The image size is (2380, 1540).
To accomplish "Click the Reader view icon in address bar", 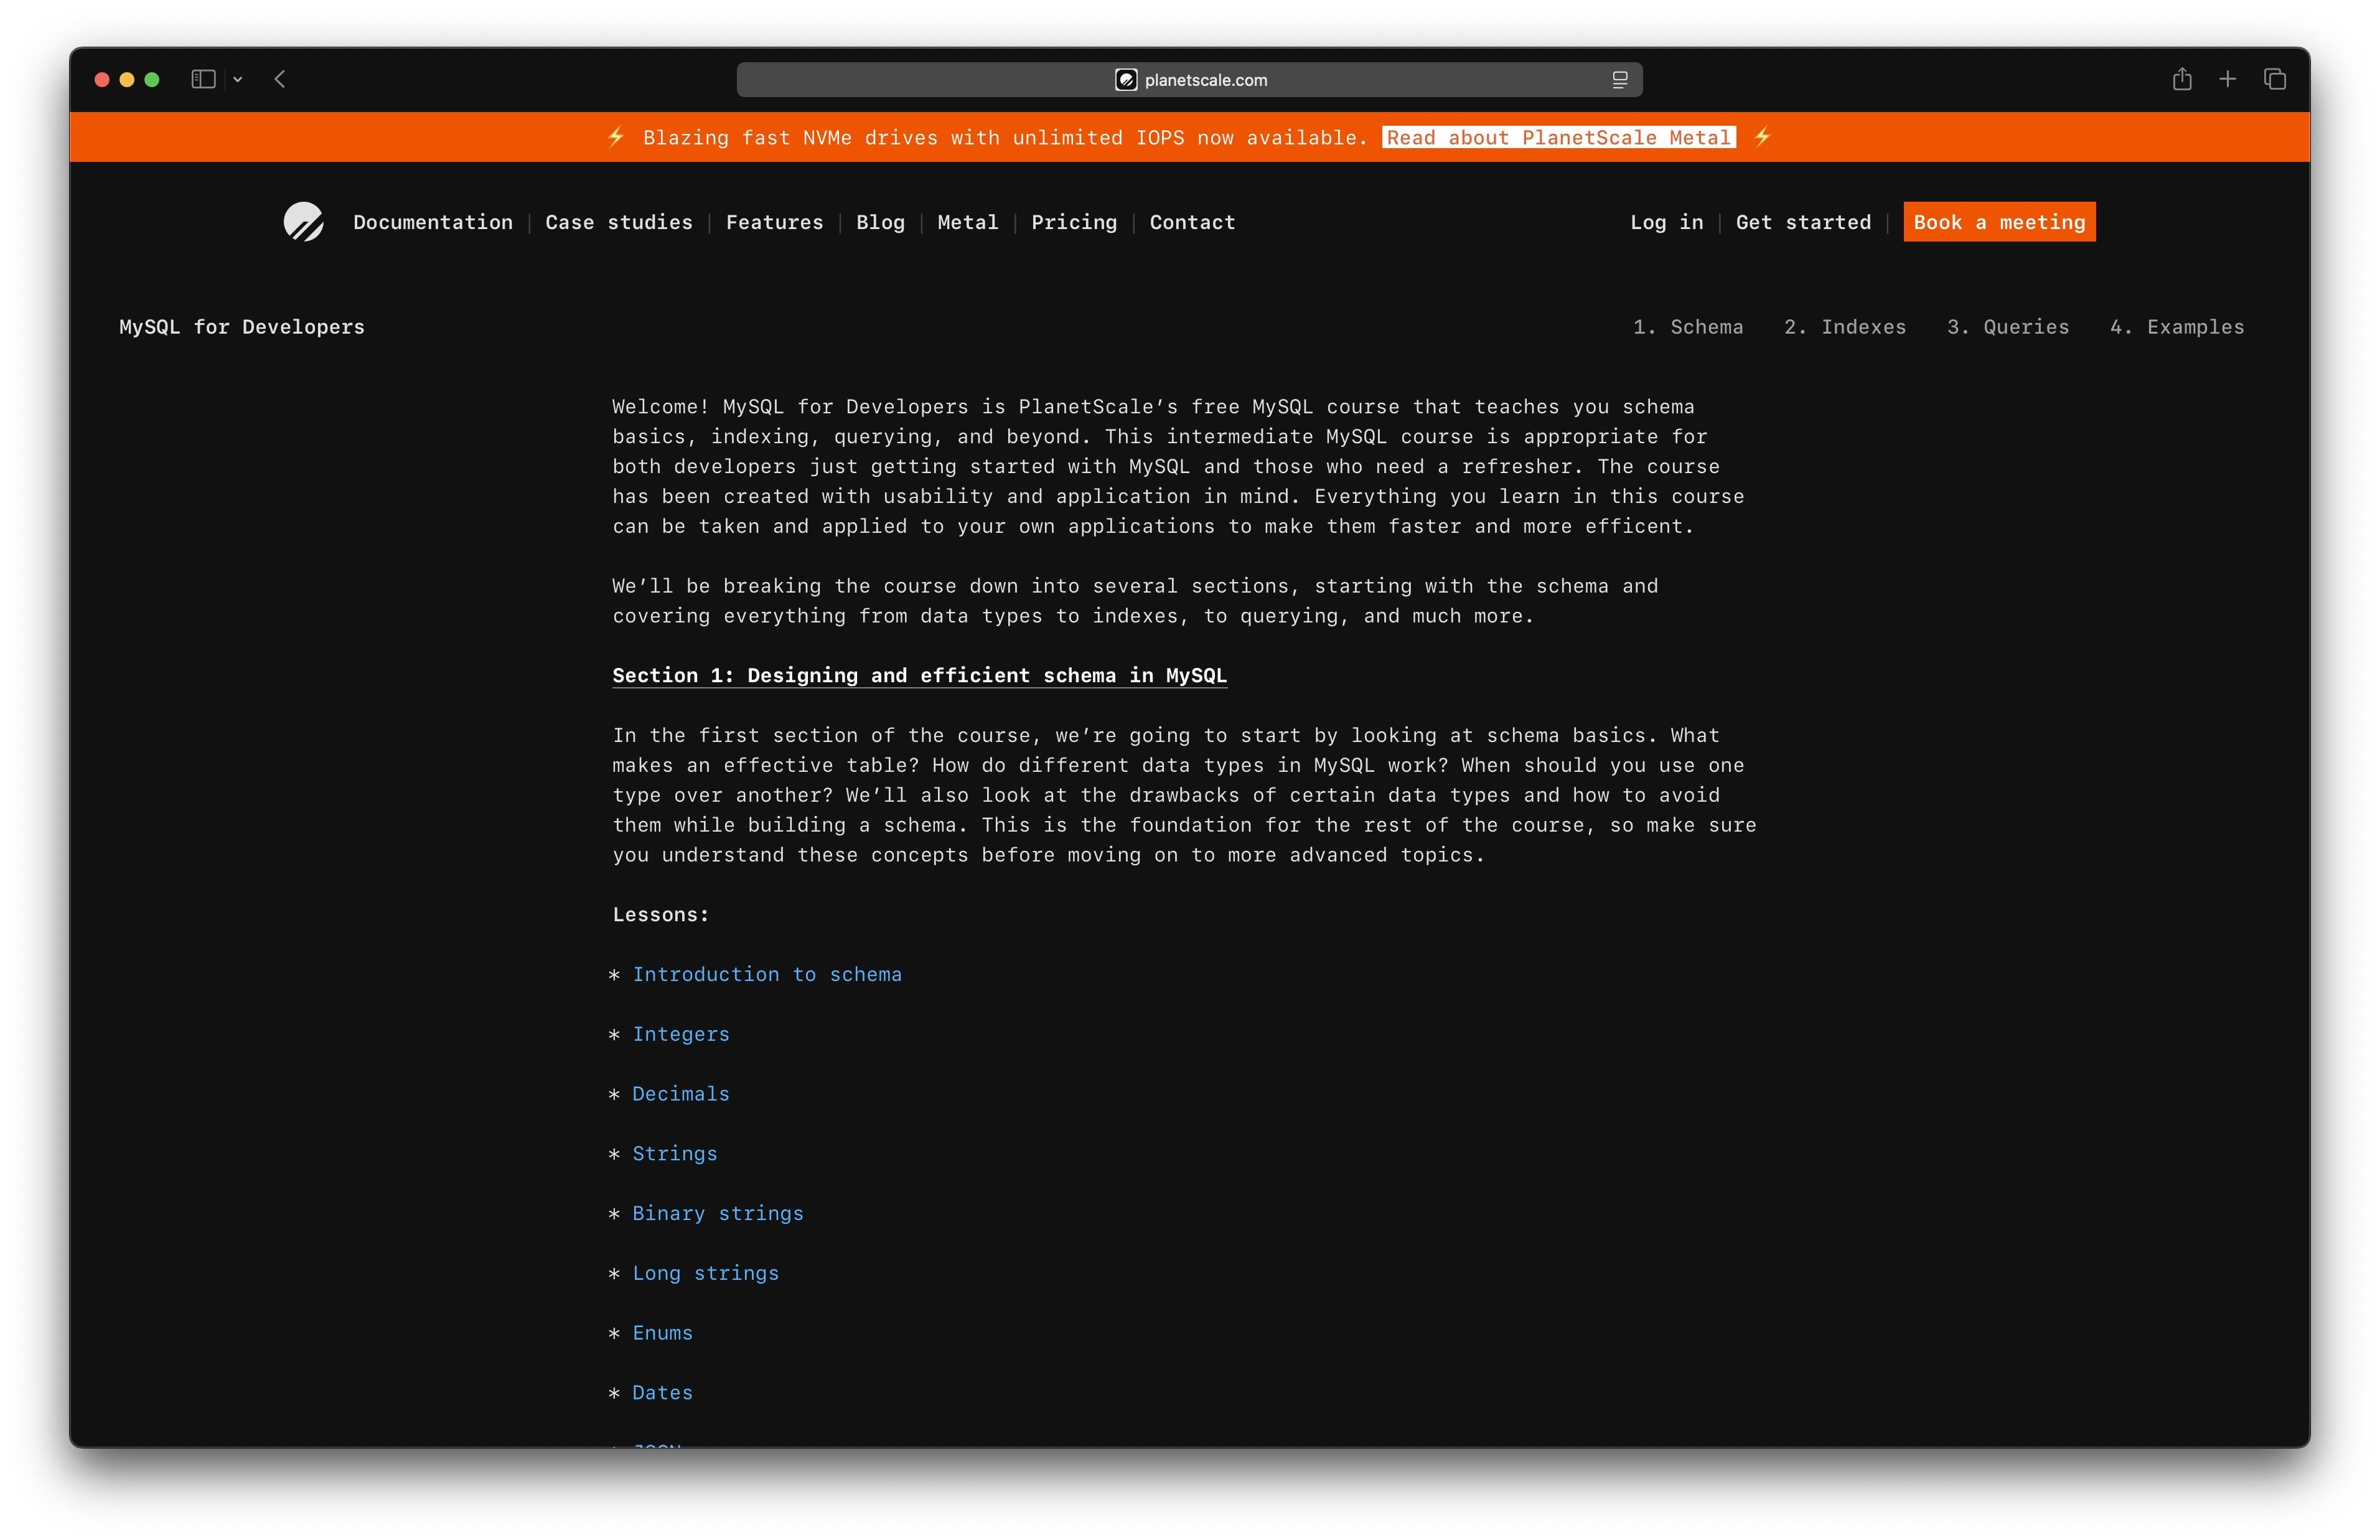I will (x=1619, y=80).
